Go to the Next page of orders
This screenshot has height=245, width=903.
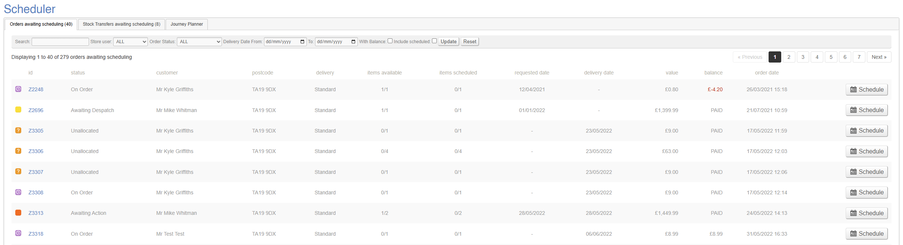(879, 57)
